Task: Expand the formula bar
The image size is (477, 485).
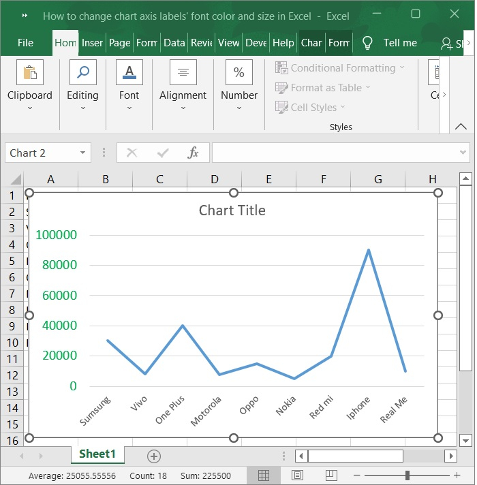Action: (x=463, y=153)
